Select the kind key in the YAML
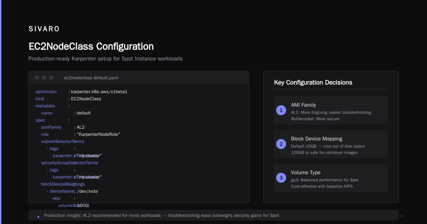Image resolution: width=427 pixels, height=224 pixels. pos(40,99)
